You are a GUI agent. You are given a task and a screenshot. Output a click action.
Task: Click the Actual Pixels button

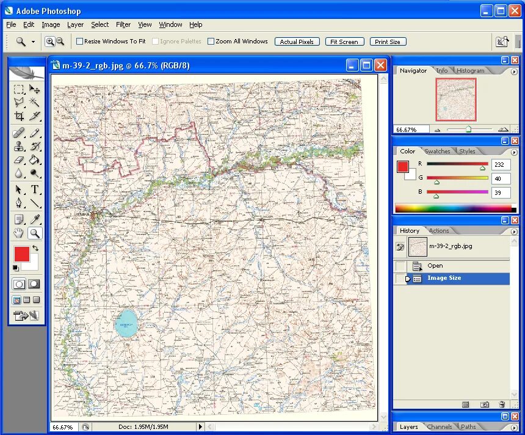297,42
